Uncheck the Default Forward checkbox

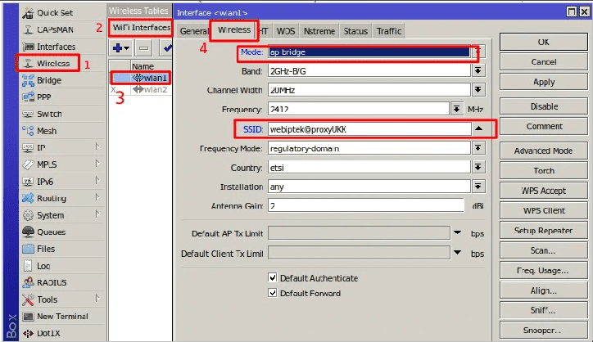[274, 293]
